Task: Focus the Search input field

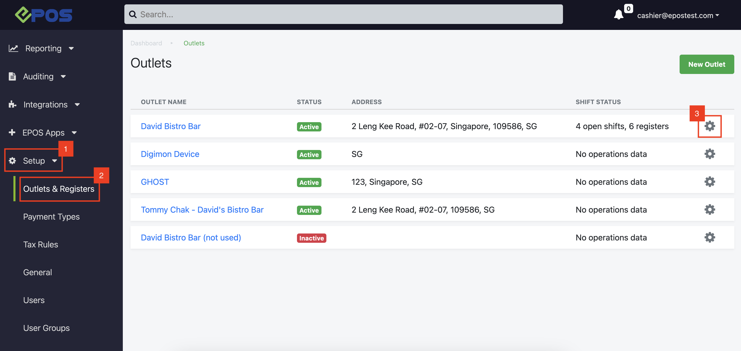Action: coord(345,14)
